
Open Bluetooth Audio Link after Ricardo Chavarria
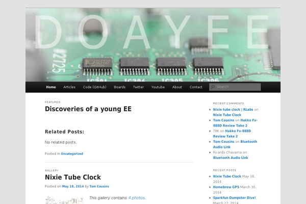tap(231, 158)
